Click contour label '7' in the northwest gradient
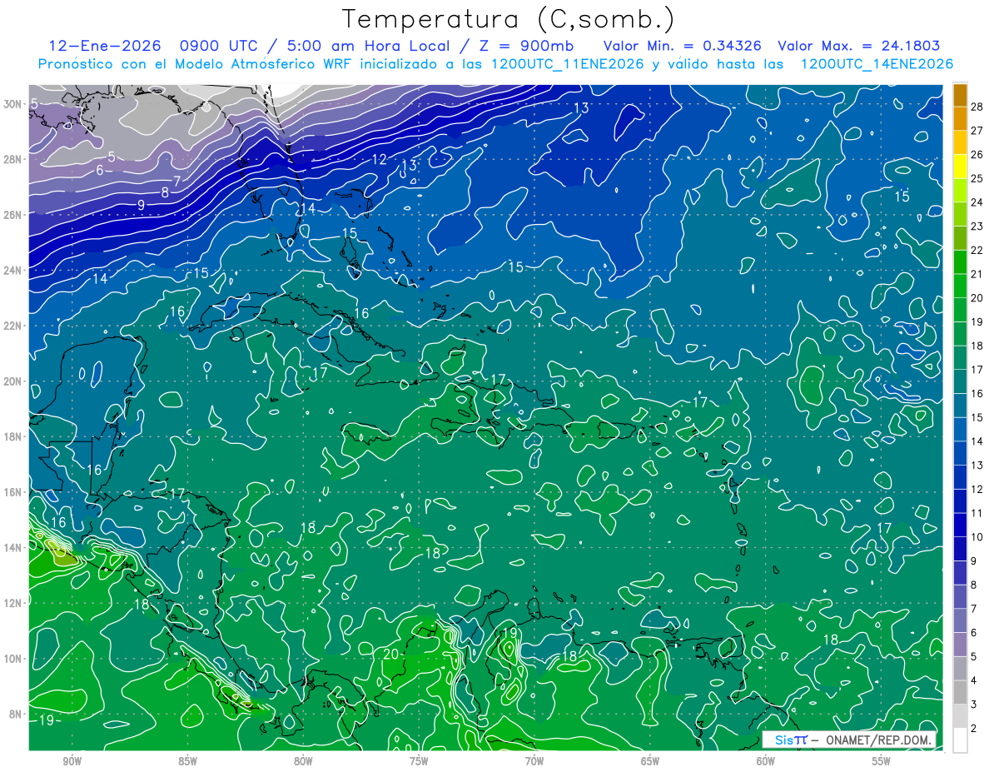Screen dimensions: 999x772 [x=176, y=181]
